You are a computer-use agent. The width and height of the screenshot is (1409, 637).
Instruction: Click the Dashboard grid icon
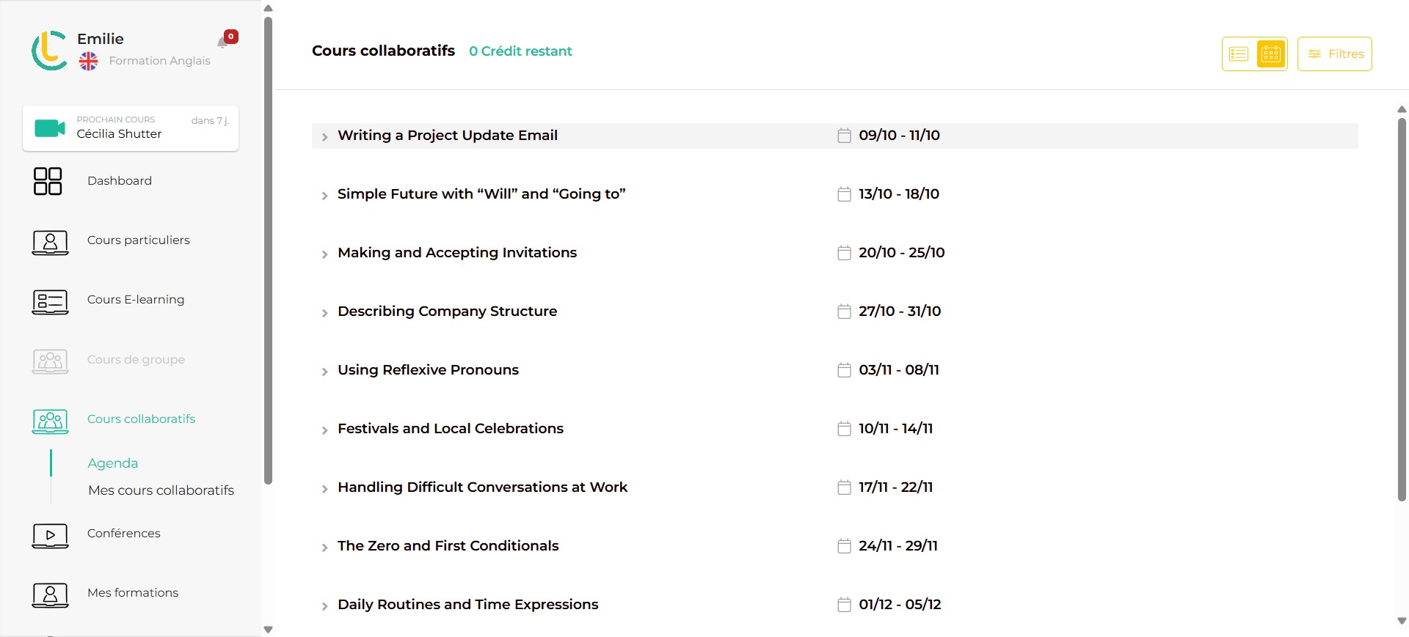click(x=48, y=181)
